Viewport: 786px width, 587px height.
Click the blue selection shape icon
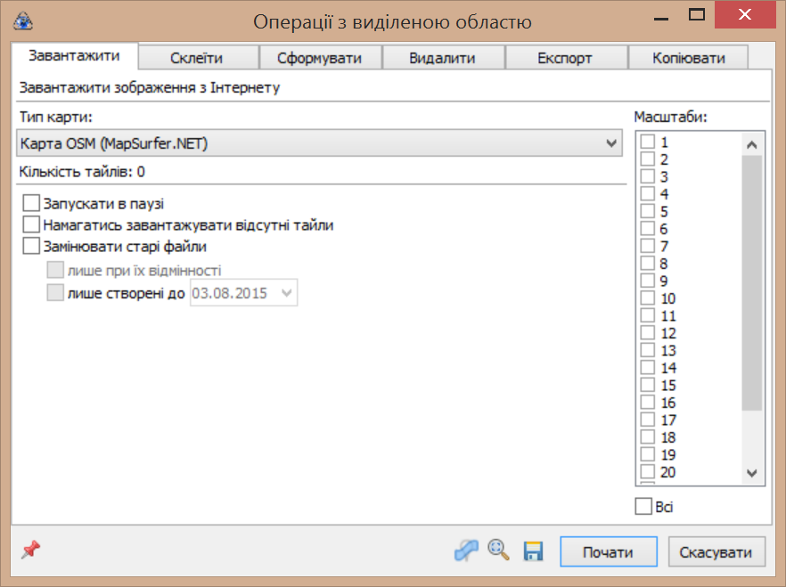point(466,551)
